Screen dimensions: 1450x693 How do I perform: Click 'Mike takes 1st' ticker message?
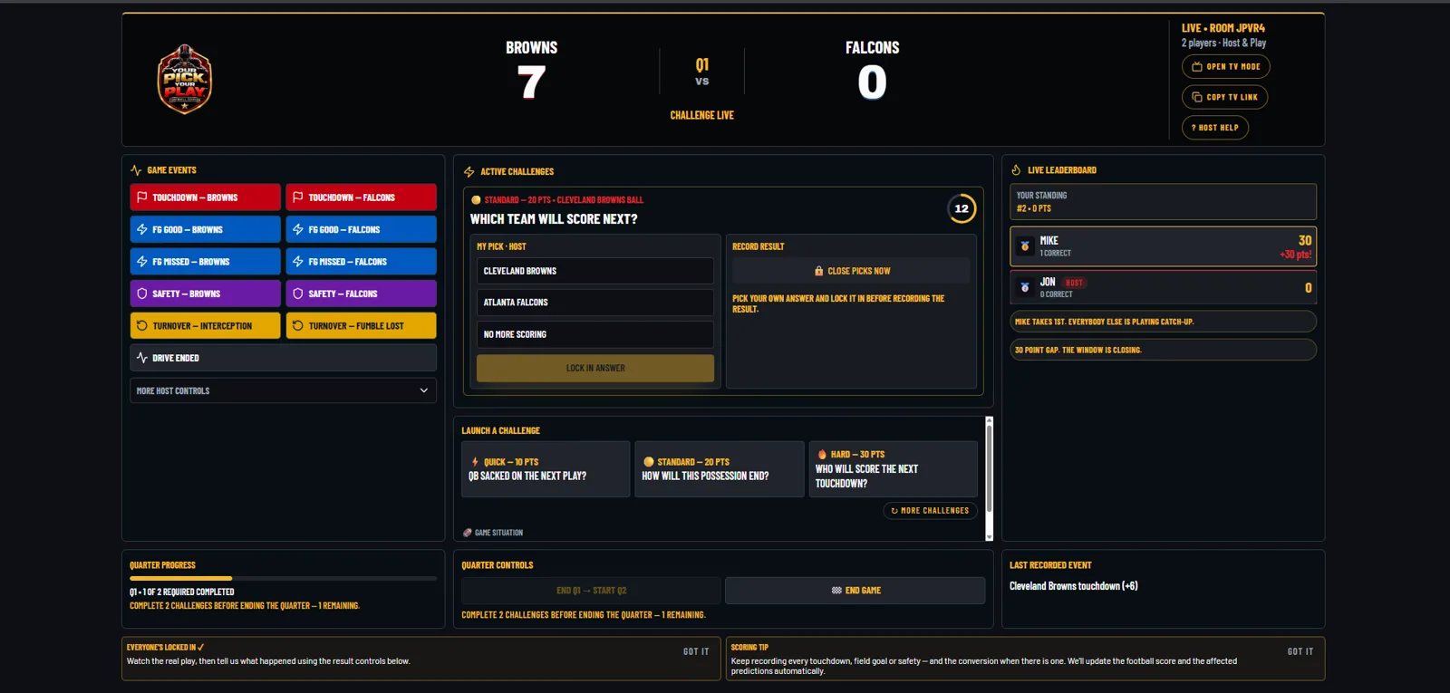1164,322
